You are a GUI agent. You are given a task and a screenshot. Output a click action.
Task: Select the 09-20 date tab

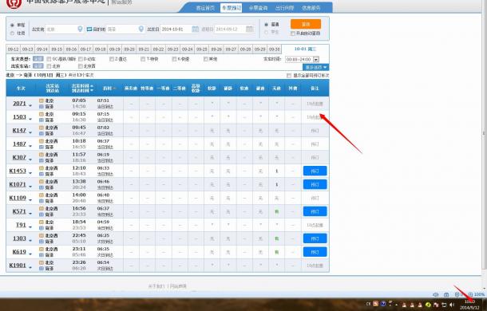(x=129, y=49)
